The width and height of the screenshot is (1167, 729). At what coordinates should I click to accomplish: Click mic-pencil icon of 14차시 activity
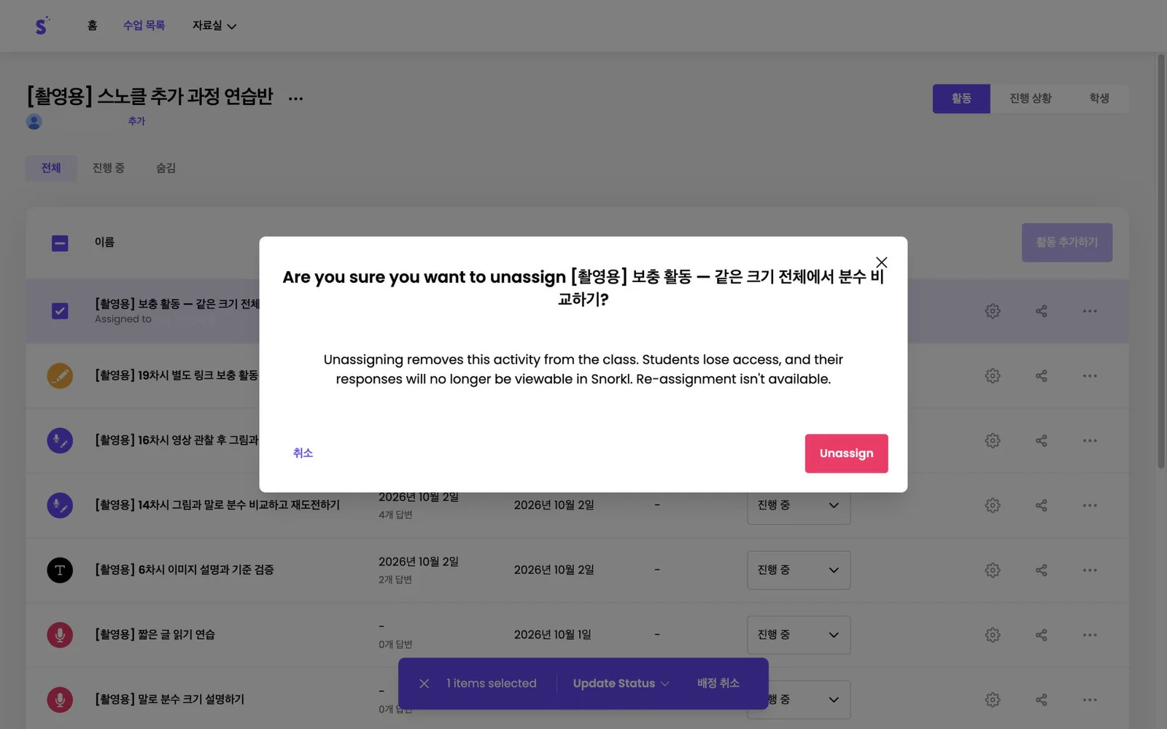point(60,505)
